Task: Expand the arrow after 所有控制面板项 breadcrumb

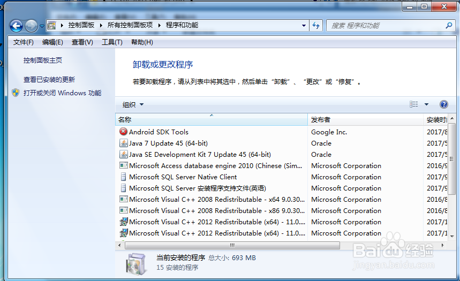Action: click(x=159, y=25)
